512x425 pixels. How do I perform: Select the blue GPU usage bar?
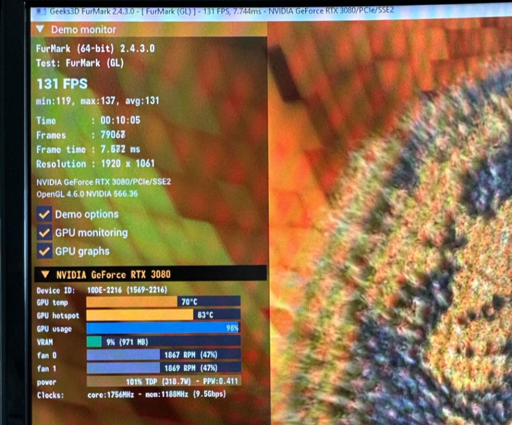[163, 328]
